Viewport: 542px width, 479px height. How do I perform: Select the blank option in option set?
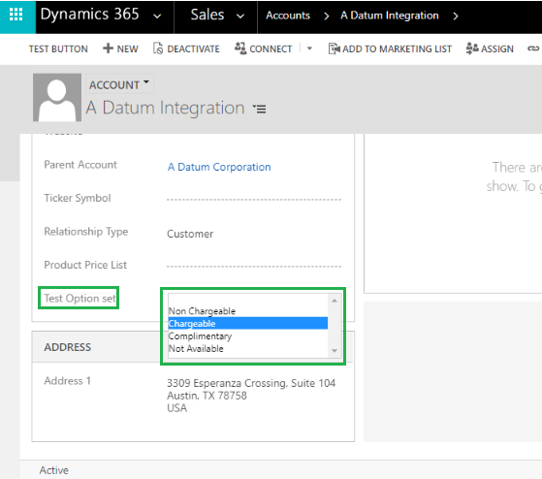tap(248, 300)
